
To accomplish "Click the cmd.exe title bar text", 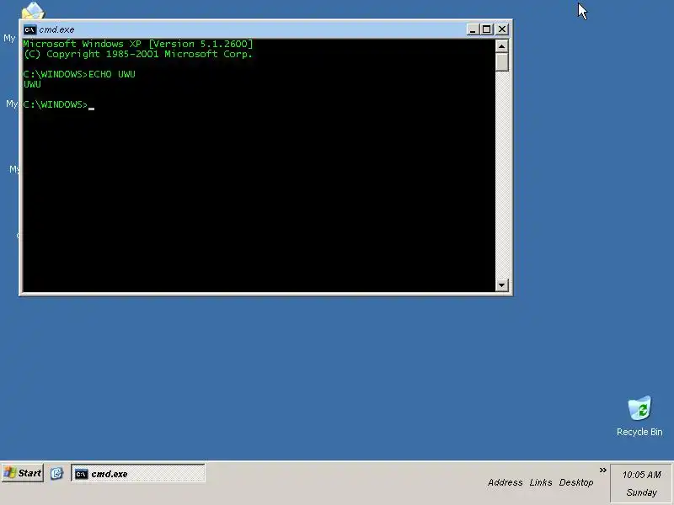I will [x=56, y=29].
